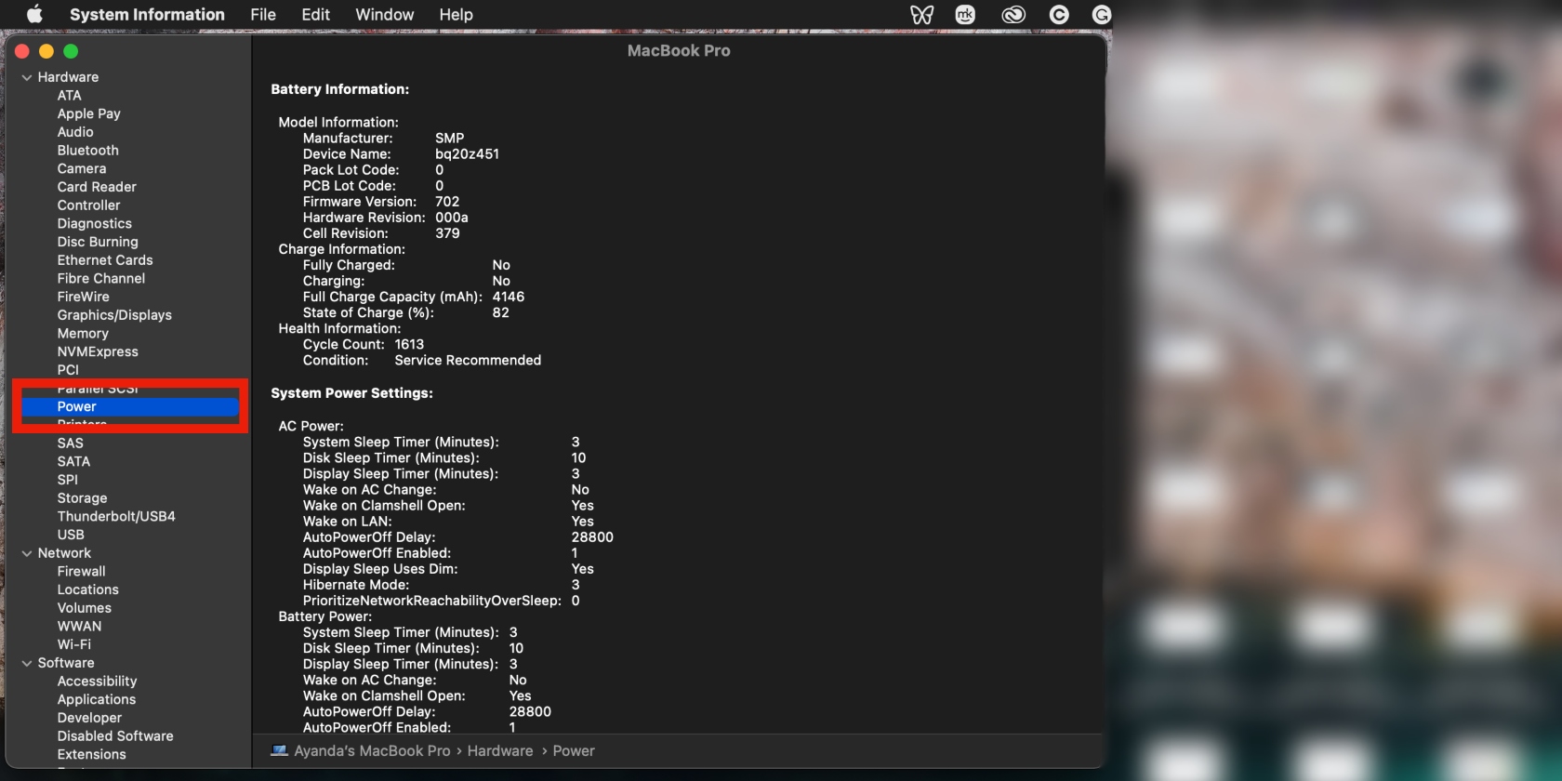Click the Grammarly G menu bar icon
Image resolution: width=1562 pixels, height=781 pixels.
[x=1102, y=14]
